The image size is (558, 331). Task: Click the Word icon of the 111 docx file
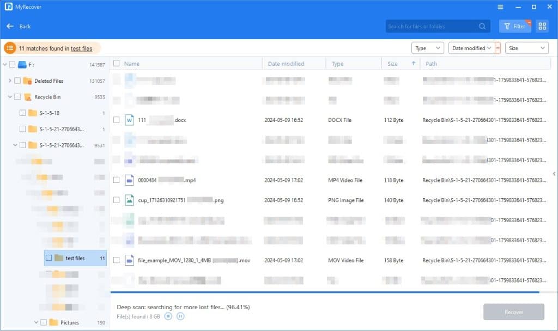[129, 120]
